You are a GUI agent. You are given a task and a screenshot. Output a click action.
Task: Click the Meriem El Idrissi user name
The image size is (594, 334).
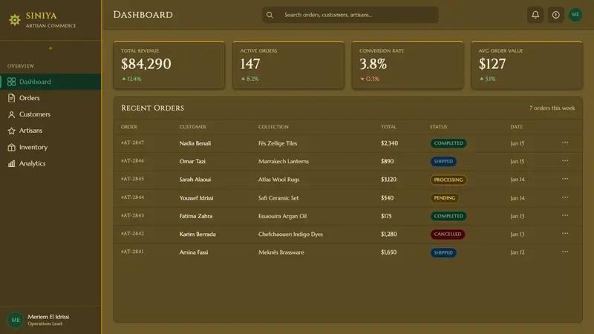(x=48, y=317)
